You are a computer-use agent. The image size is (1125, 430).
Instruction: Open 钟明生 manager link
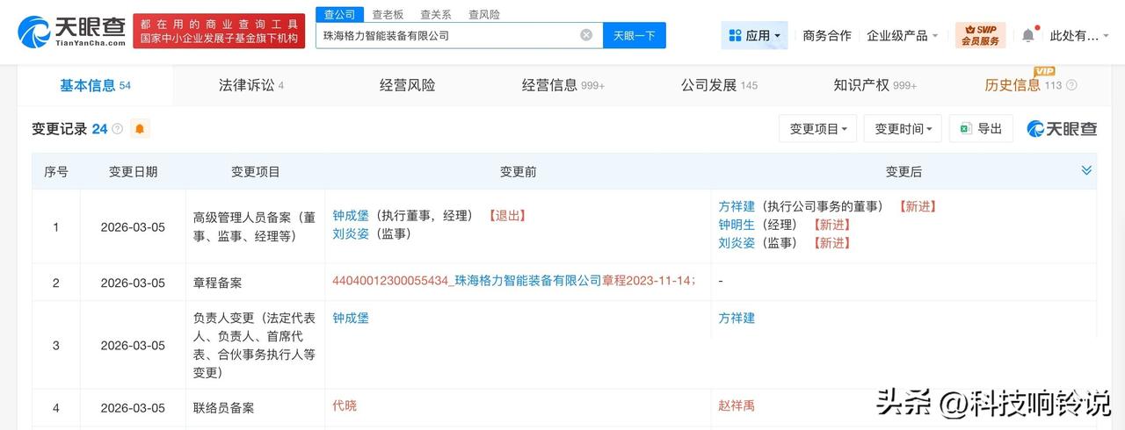pos(737,225)
